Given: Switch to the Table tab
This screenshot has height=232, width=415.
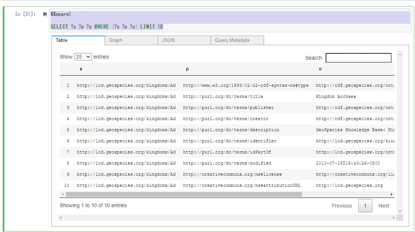Looking at the screenshot, I should (78, 40).
